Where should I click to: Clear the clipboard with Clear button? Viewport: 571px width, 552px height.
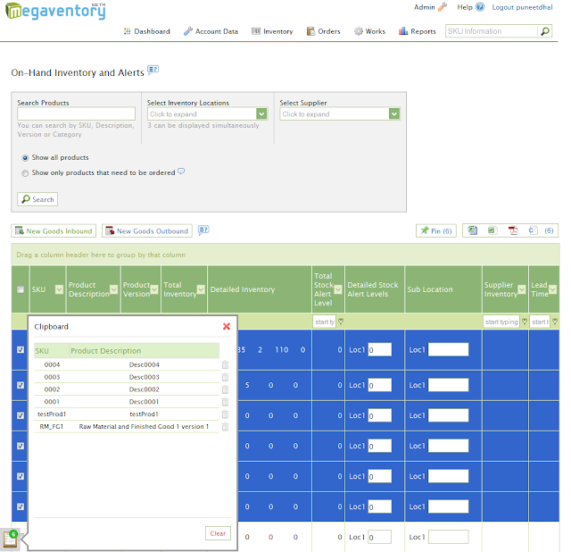218,533
